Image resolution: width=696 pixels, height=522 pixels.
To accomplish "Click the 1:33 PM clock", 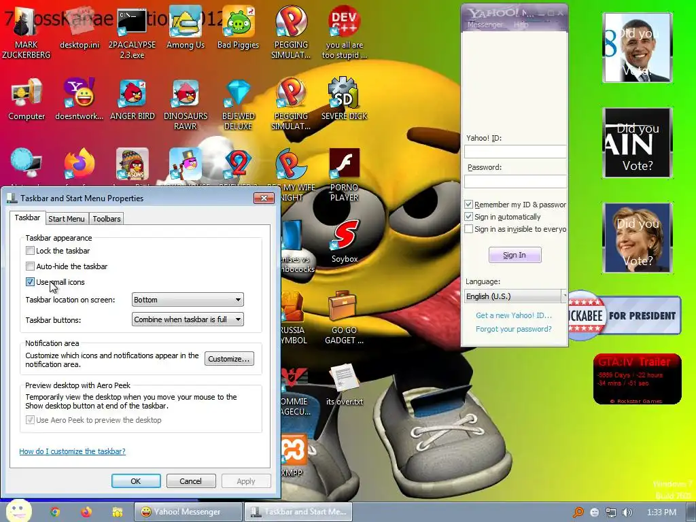I will (x=661, y=512).
